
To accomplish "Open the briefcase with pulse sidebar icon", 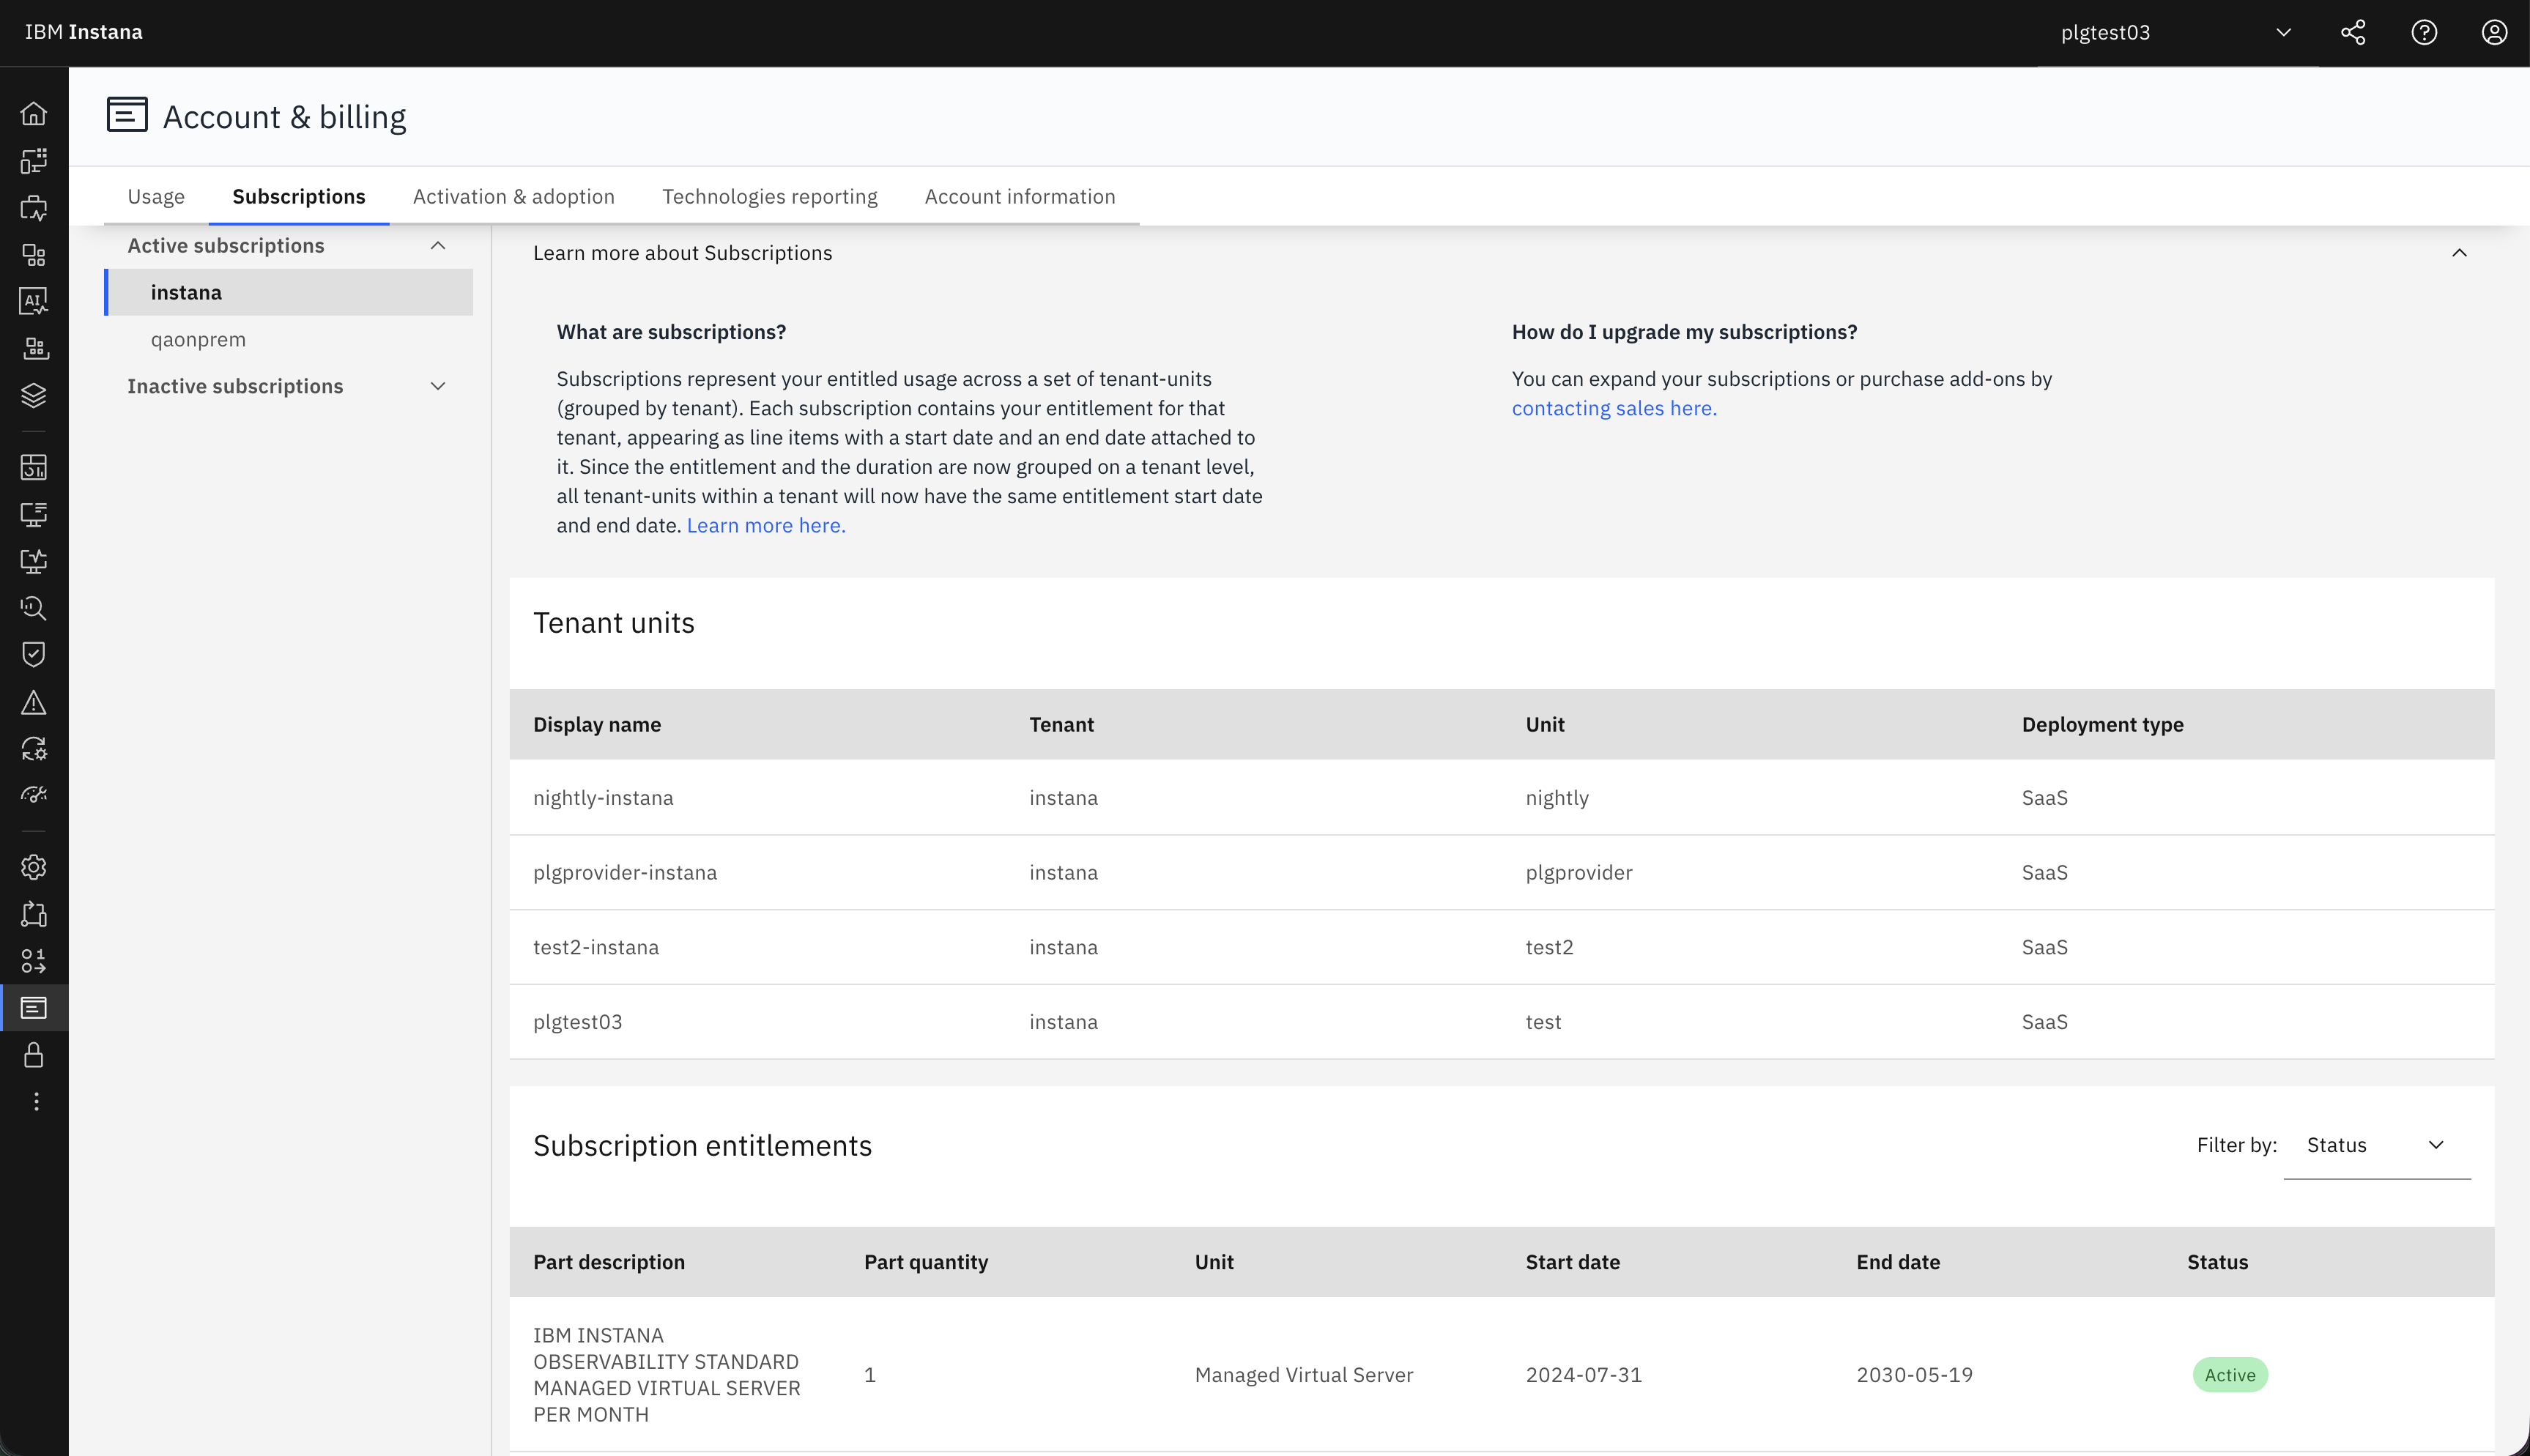I will pyautogui.click(x=34, y=208).
